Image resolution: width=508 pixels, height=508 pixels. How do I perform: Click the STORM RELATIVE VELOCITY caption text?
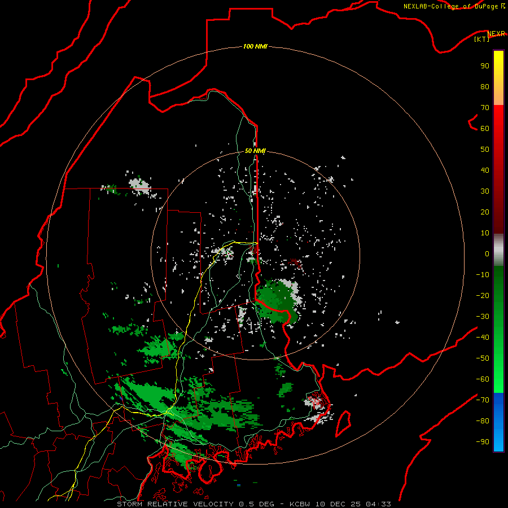[x=175, y=504]
